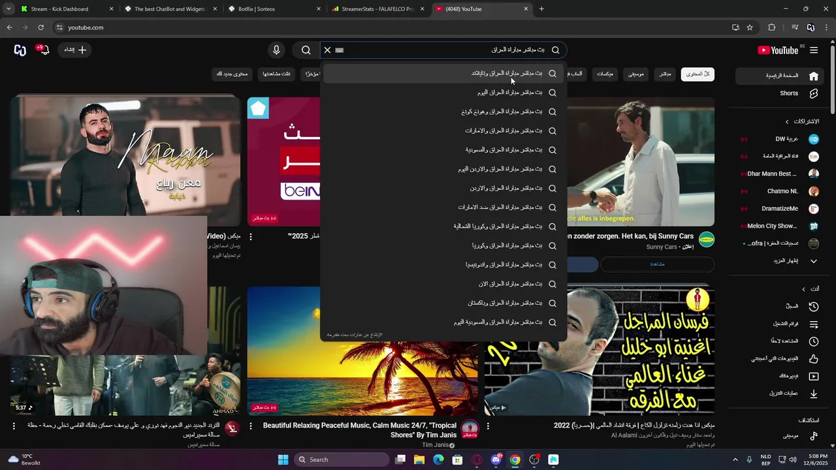Open السجل history from the sidebar
This screenshot has width=836, height=470.
pos(780,306)
